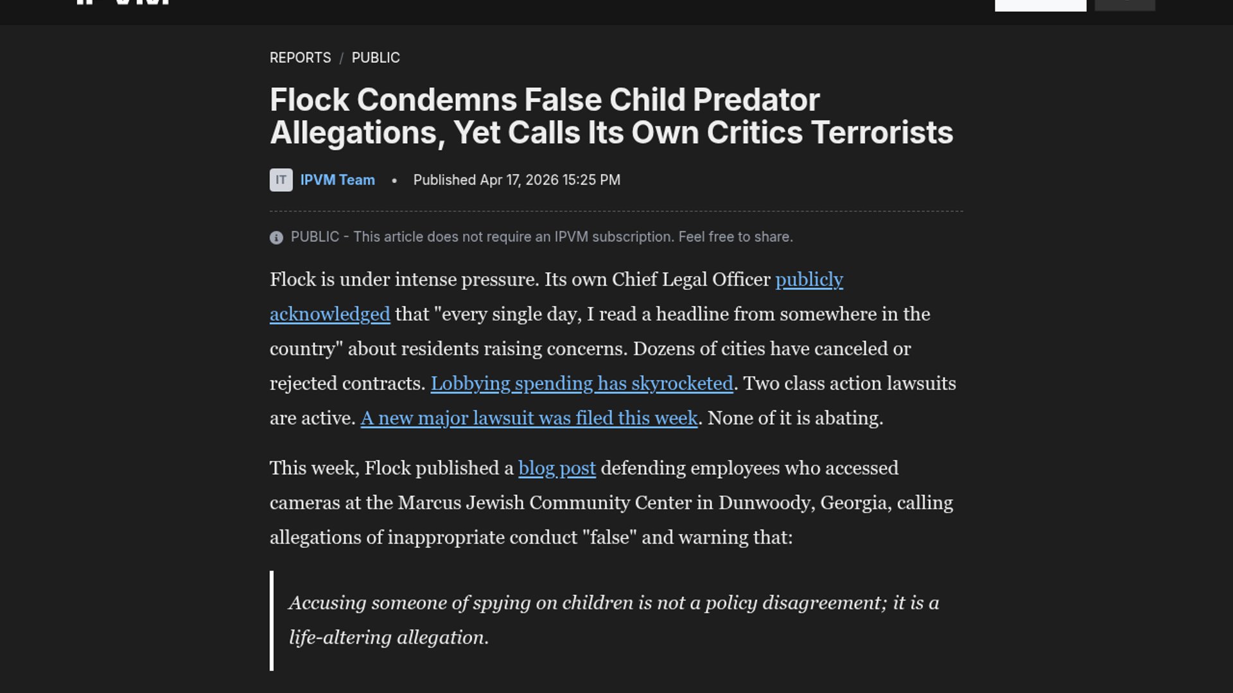This screenshot has height=693, width=1233.
Task: Click the italic 'life-altering allegation' quote
Action: click(x=389, y=638)
